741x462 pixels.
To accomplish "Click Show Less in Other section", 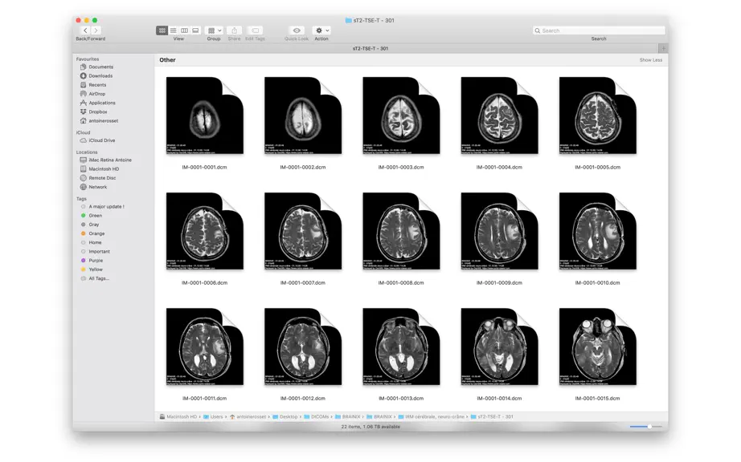I will (x=651, y=60).
